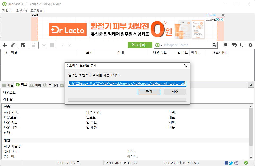Click info pane scrollbar down arrow

[251, 157]
